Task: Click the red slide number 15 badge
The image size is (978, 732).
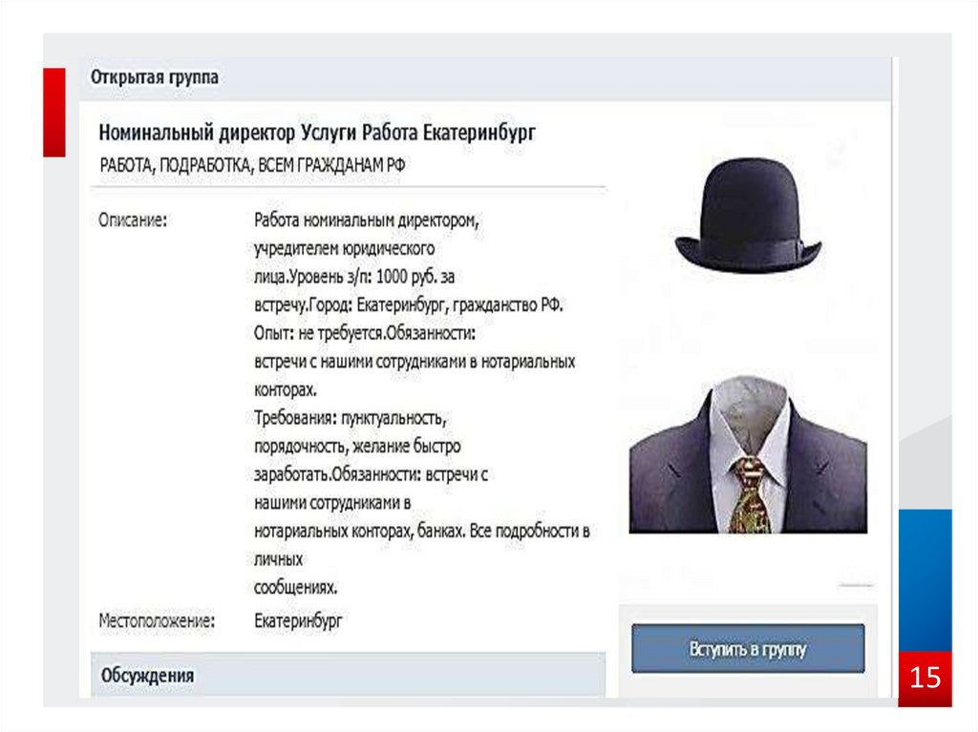Action: click(x=925, y=679)
